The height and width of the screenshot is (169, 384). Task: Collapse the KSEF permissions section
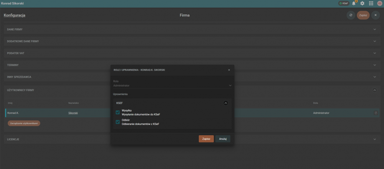[x=226, y=103]
